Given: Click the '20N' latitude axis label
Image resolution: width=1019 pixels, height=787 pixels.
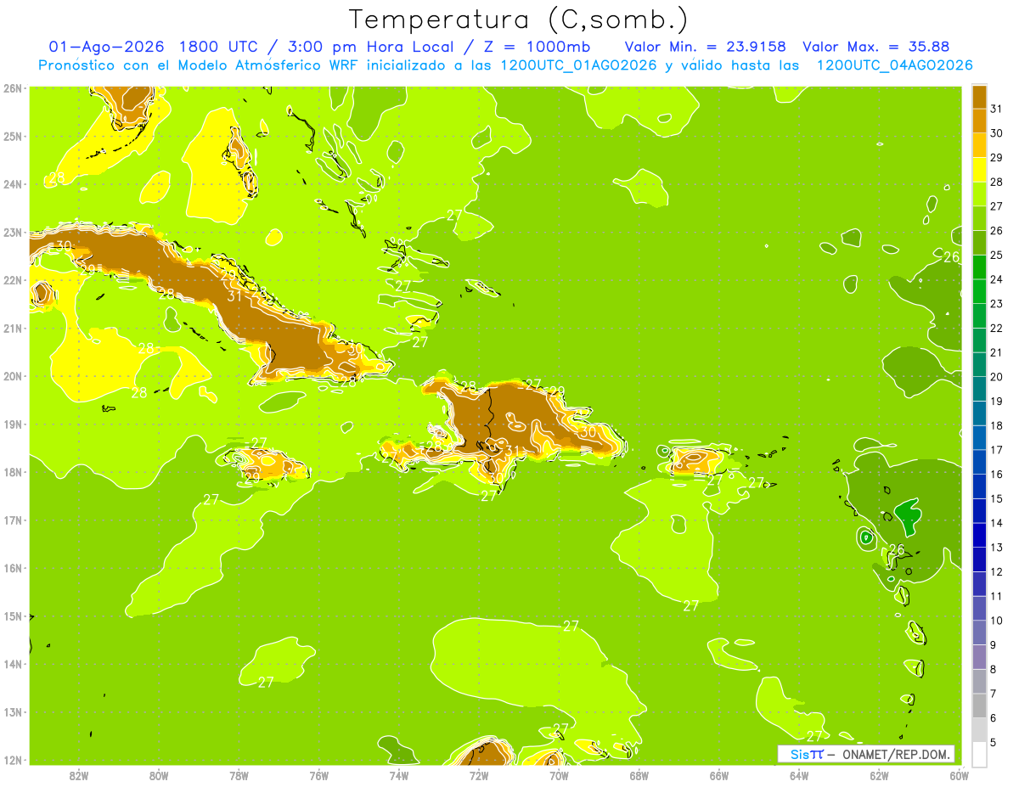Looking at the screenshot, I should [x=12, y=376].
